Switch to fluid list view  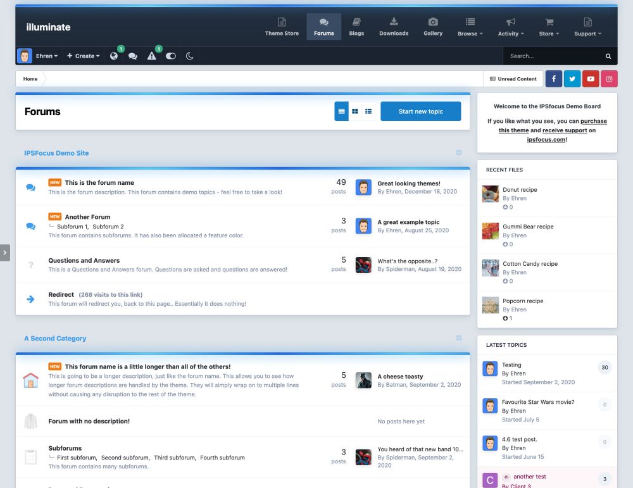pos(368,111)
